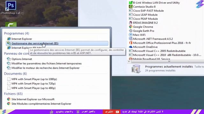204x114 pixels.
Task: Select MP4 with Smart Player (up to 720p)
Action: pos(33,84)
